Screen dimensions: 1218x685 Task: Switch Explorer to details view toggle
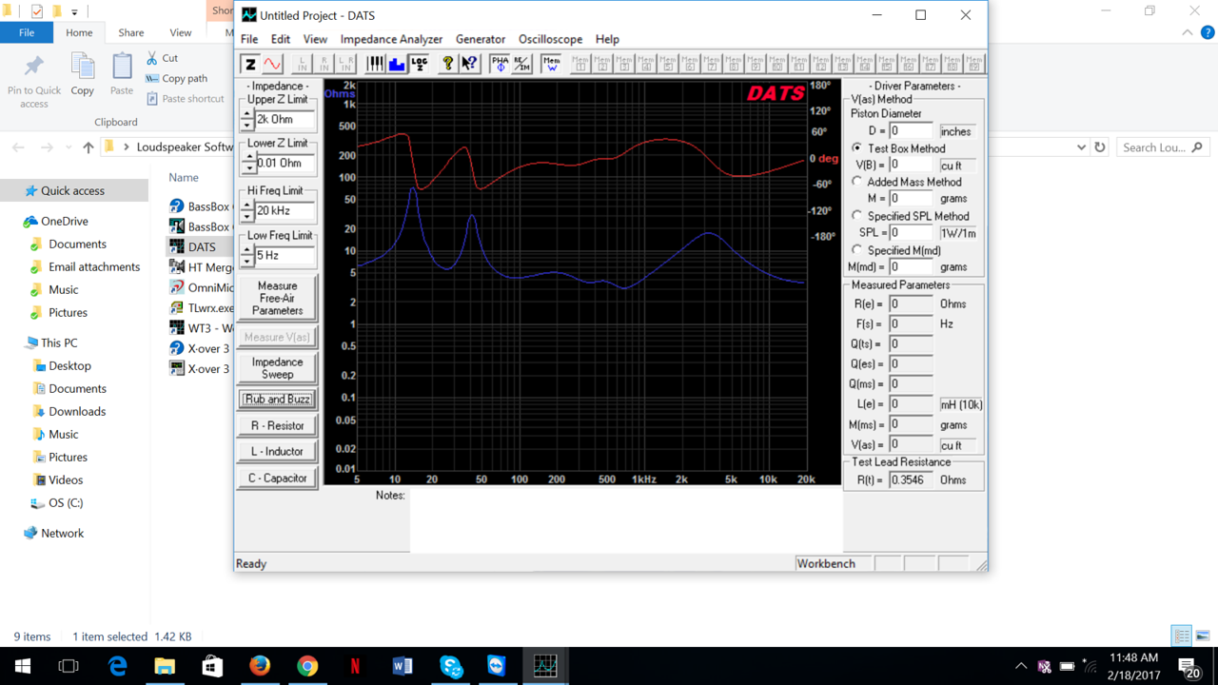pyautogui.click(x=1182, y=636)
